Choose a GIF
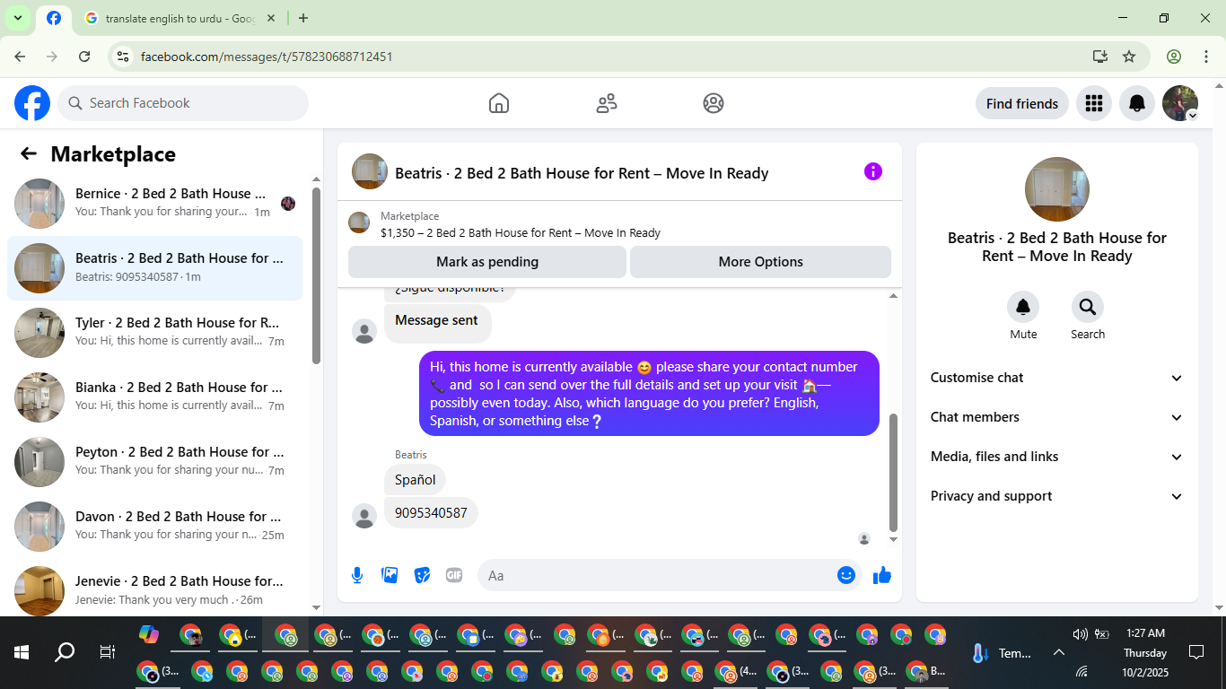The height and width of the screenshot is (689, 1226). click(454, 575)
